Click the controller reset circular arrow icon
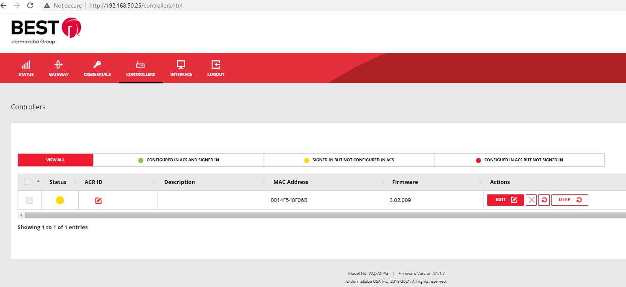This screenshot has height=287, width=626. click(543, 200)
